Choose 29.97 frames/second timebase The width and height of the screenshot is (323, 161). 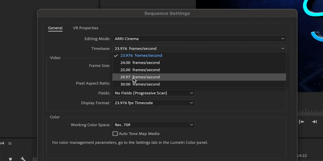pyautogui.click(x=199, y=77)
